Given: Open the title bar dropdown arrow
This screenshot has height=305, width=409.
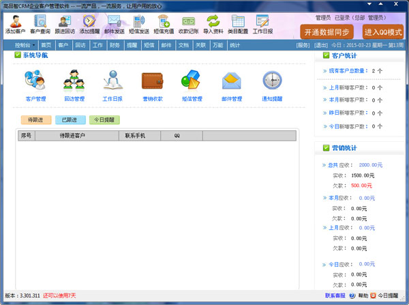Looking at the screenshot, I should (x=369, y=3).
